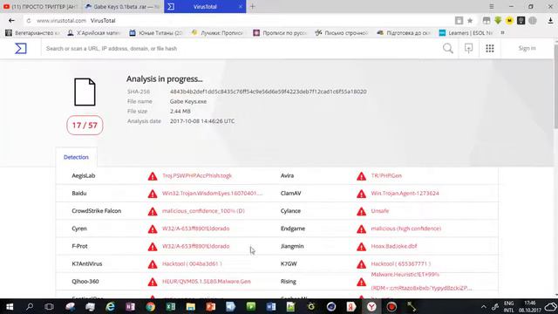The width and height of the screenshot is (558, 314).
Task: Select the SHA-256 hash value
Action: [x=268, y=92]
